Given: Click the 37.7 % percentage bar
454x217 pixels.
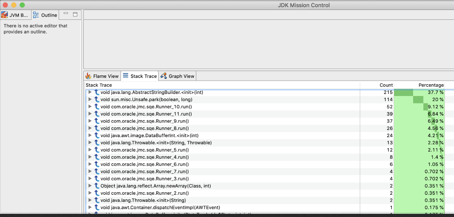Looking at the screenshot, I should [419, 92].
